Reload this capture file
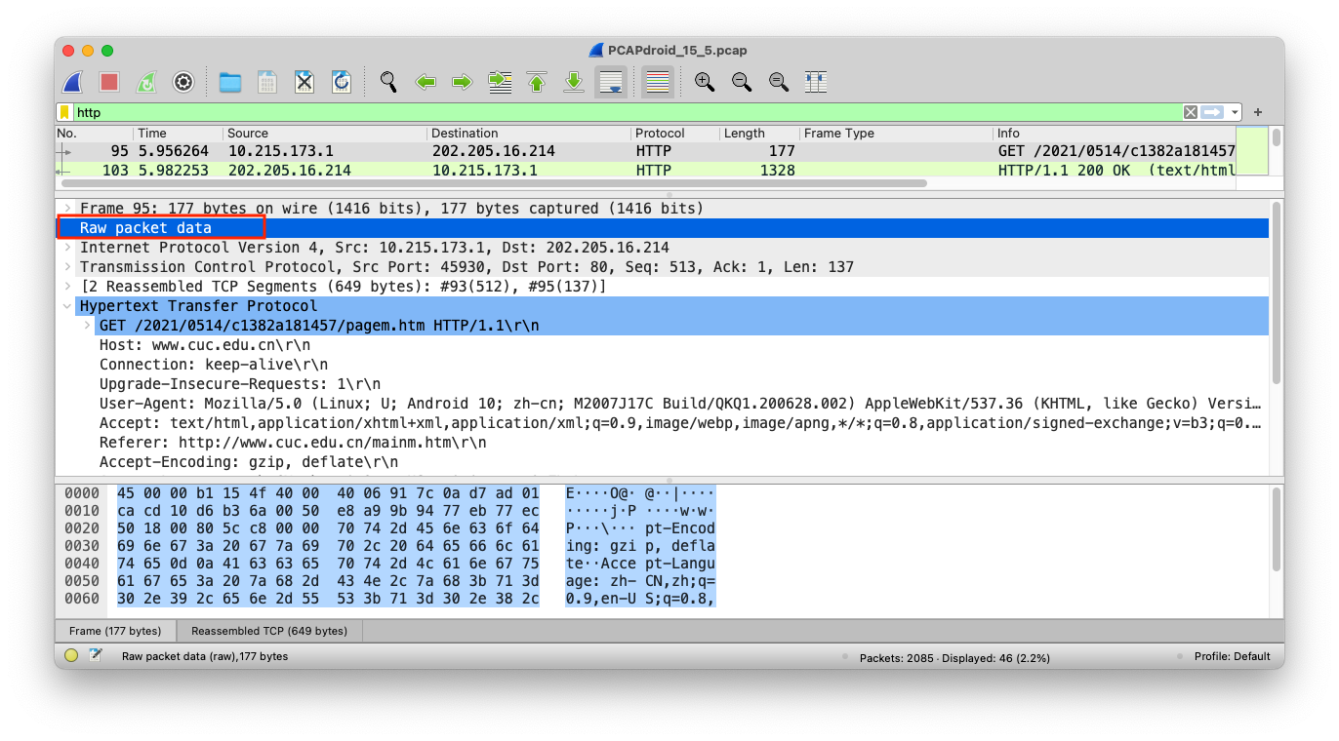Image resolution: width=1339 pixels, height=741 pixels. point(341,82)
